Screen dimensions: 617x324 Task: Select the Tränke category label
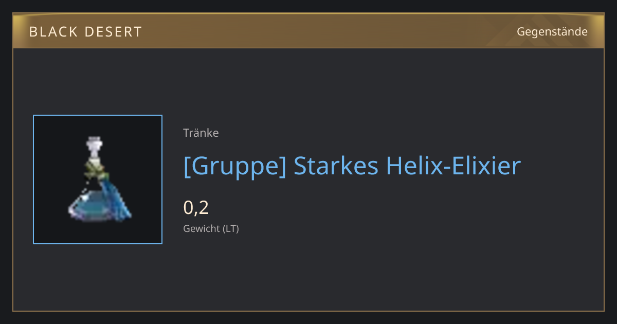(201, 133)
